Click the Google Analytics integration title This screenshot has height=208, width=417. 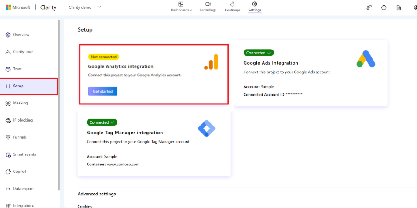click(121, 66)
